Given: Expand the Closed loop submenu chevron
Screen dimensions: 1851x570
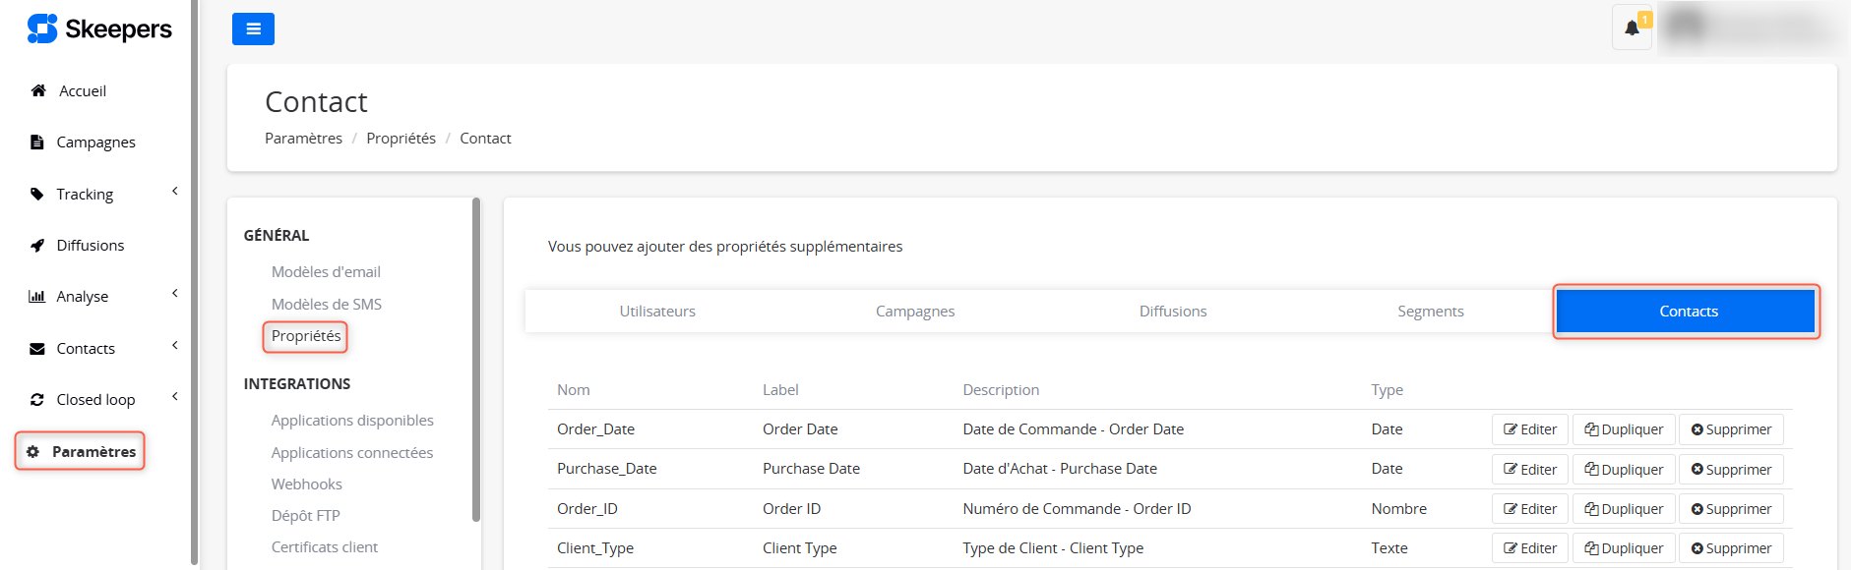Looking at the screenshot, I should pos(175,397).
